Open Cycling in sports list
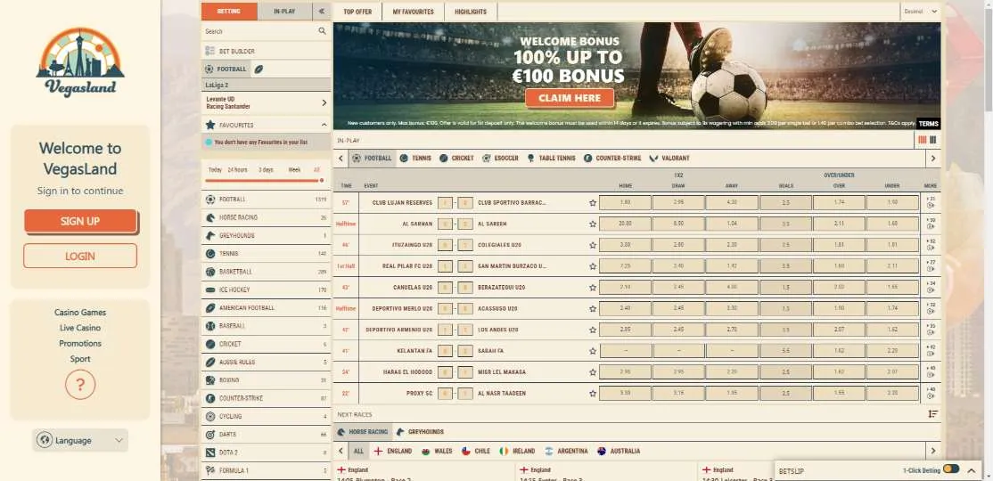The height and width of the screenshot is (481, 993). pos(266,417)
